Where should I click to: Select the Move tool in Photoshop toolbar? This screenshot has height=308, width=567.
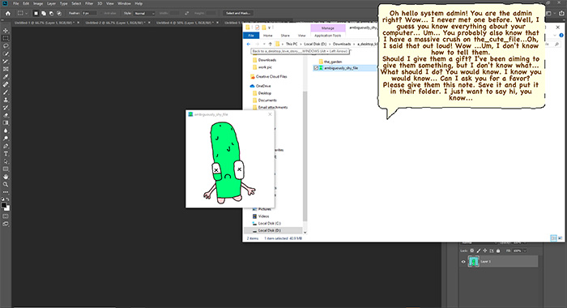pos(6,31)
